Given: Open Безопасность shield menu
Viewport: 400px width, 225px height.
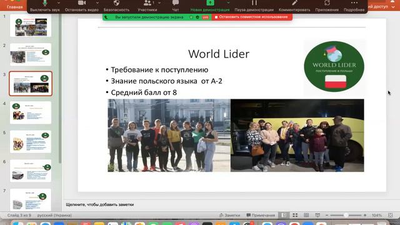Looking at the screenshot, I should tap(116, 6).
